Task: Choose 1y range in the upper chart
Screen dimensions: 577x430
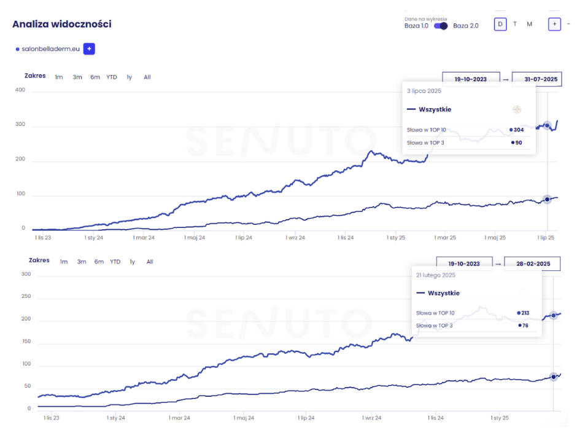Action: pyautogui.click(x=129, y=77)
